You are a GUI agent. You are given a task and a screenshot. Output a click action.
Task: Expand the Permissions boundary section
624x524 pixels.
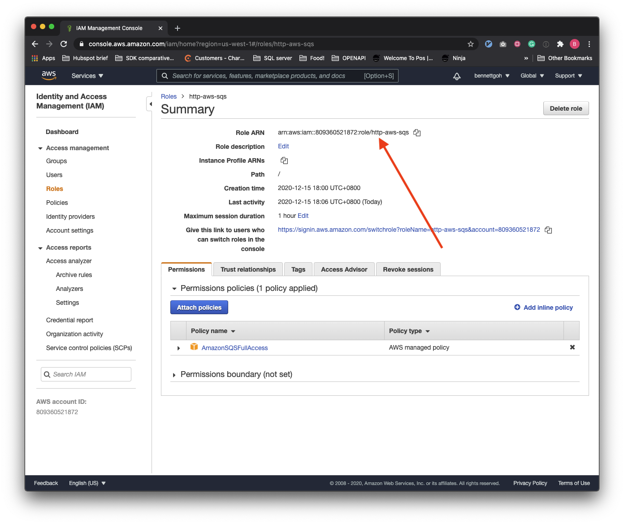pyautogui.click(x=174, y=374)
